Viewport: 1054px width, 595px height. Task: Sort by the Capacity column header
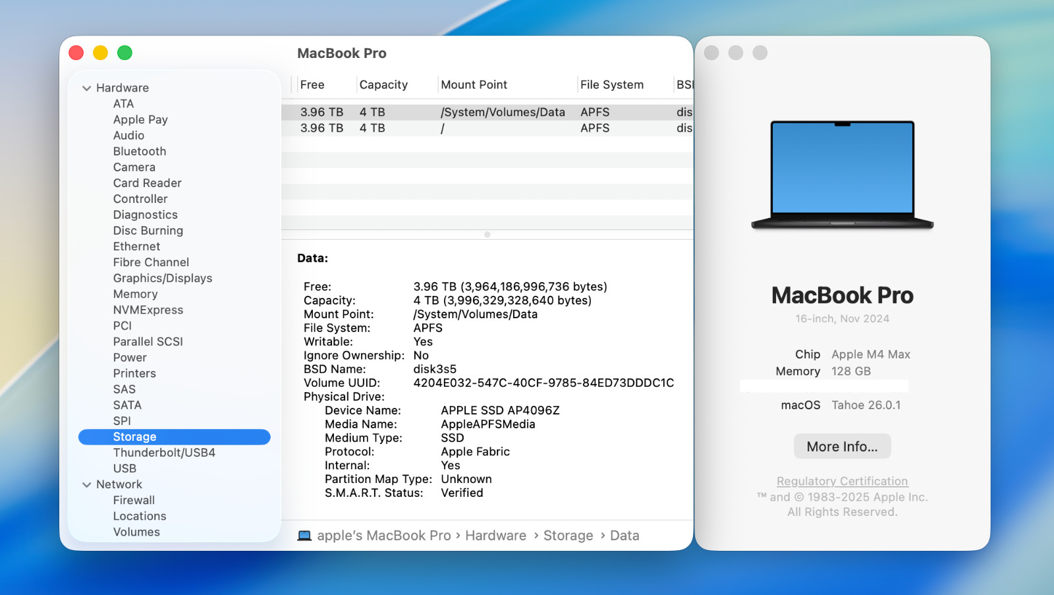coord(383,85)
